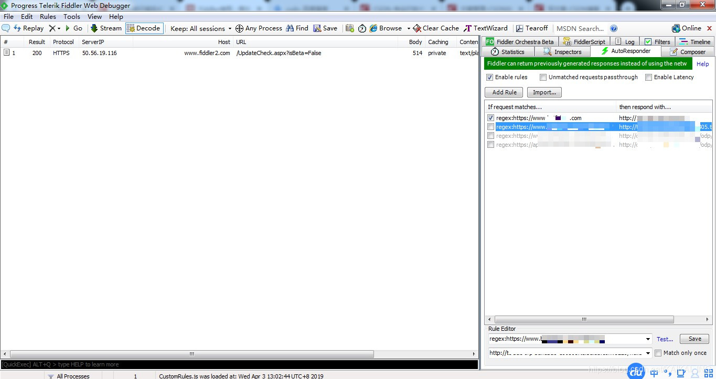Open the Help menu
This screenshot has width=716, height=379.
tap(116, 16)
